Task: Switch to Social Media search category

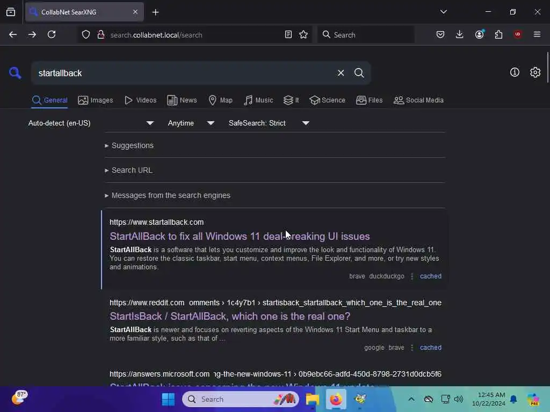Action: click(x=418, y=100)
